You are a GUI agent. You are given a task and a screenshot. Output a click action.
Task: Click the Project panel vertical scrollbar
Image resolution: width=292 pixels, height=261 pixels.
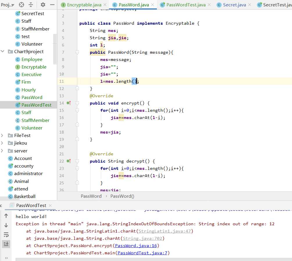pos(55,49)
